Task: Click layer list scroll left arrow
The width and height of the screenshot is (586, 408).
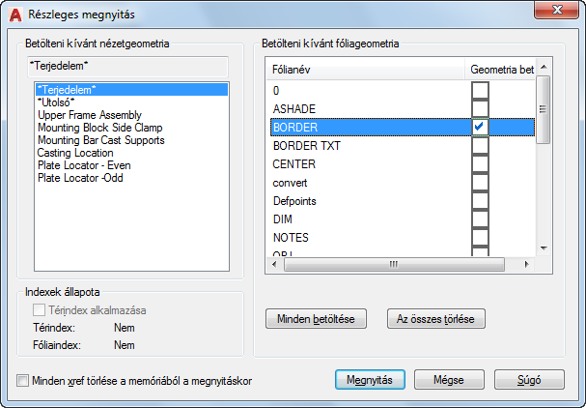Action: (x=275, y=264)
